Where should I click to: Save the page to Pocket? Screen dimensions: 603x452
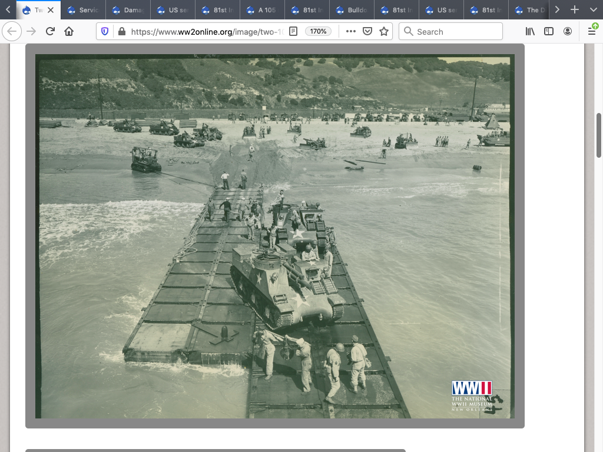point(367,32)
